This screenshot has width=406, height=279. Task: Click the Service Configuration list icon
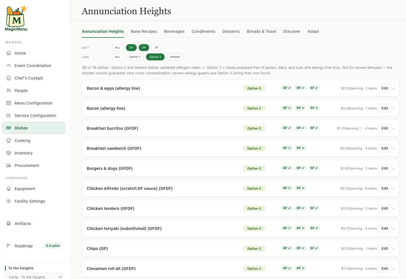[9, 116]
